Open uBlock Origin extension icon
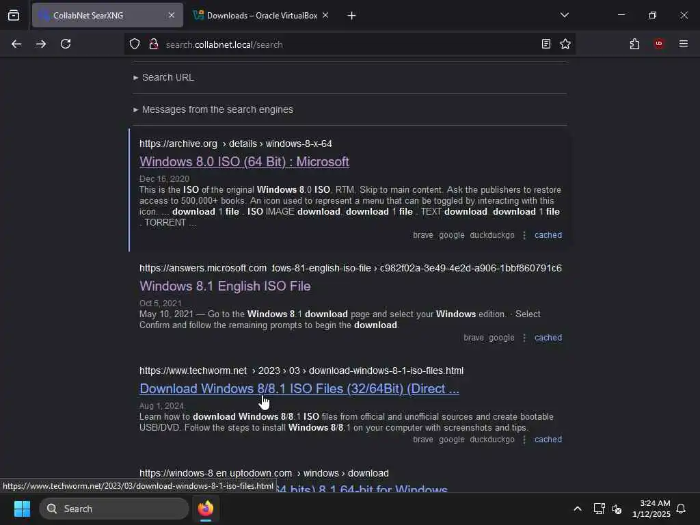The width and height of the screenshot is (700, 525). [659, 44]
